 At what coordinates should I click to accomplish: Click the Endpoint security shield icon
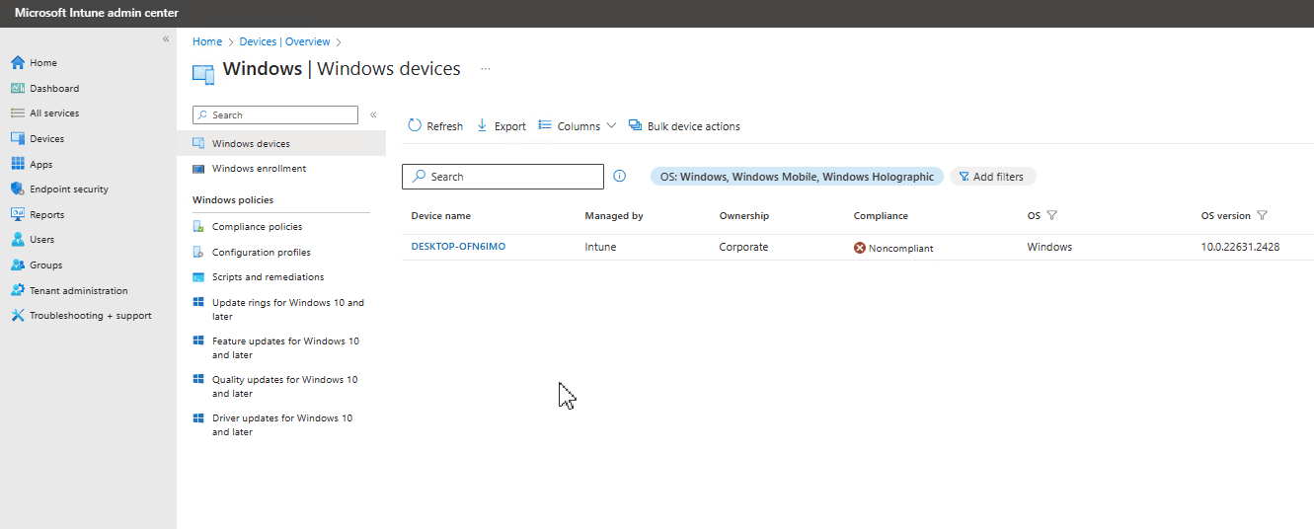click(x=17, y=189)
